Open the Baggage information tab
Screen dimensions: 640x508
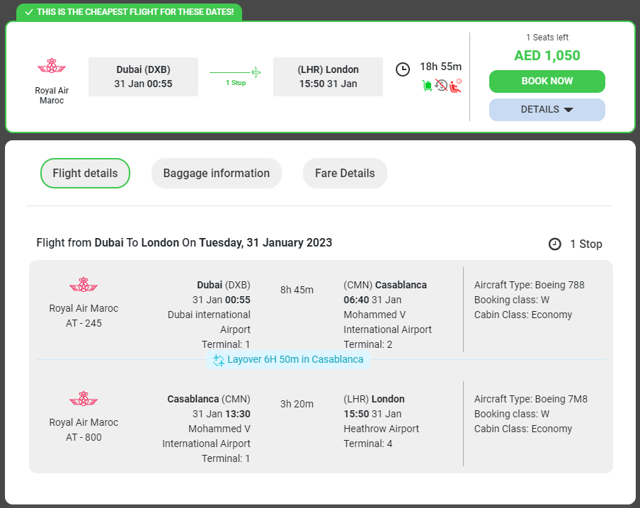(x=216, y=174)
